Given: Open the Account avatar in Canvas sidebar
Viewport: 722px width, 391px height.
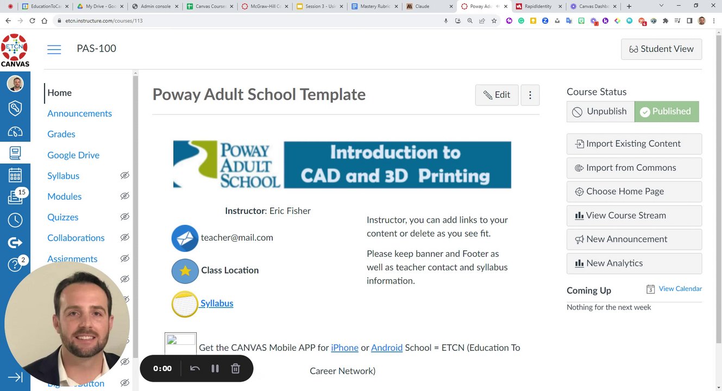Looking at the screenshot, I should [x=15, y=84].
